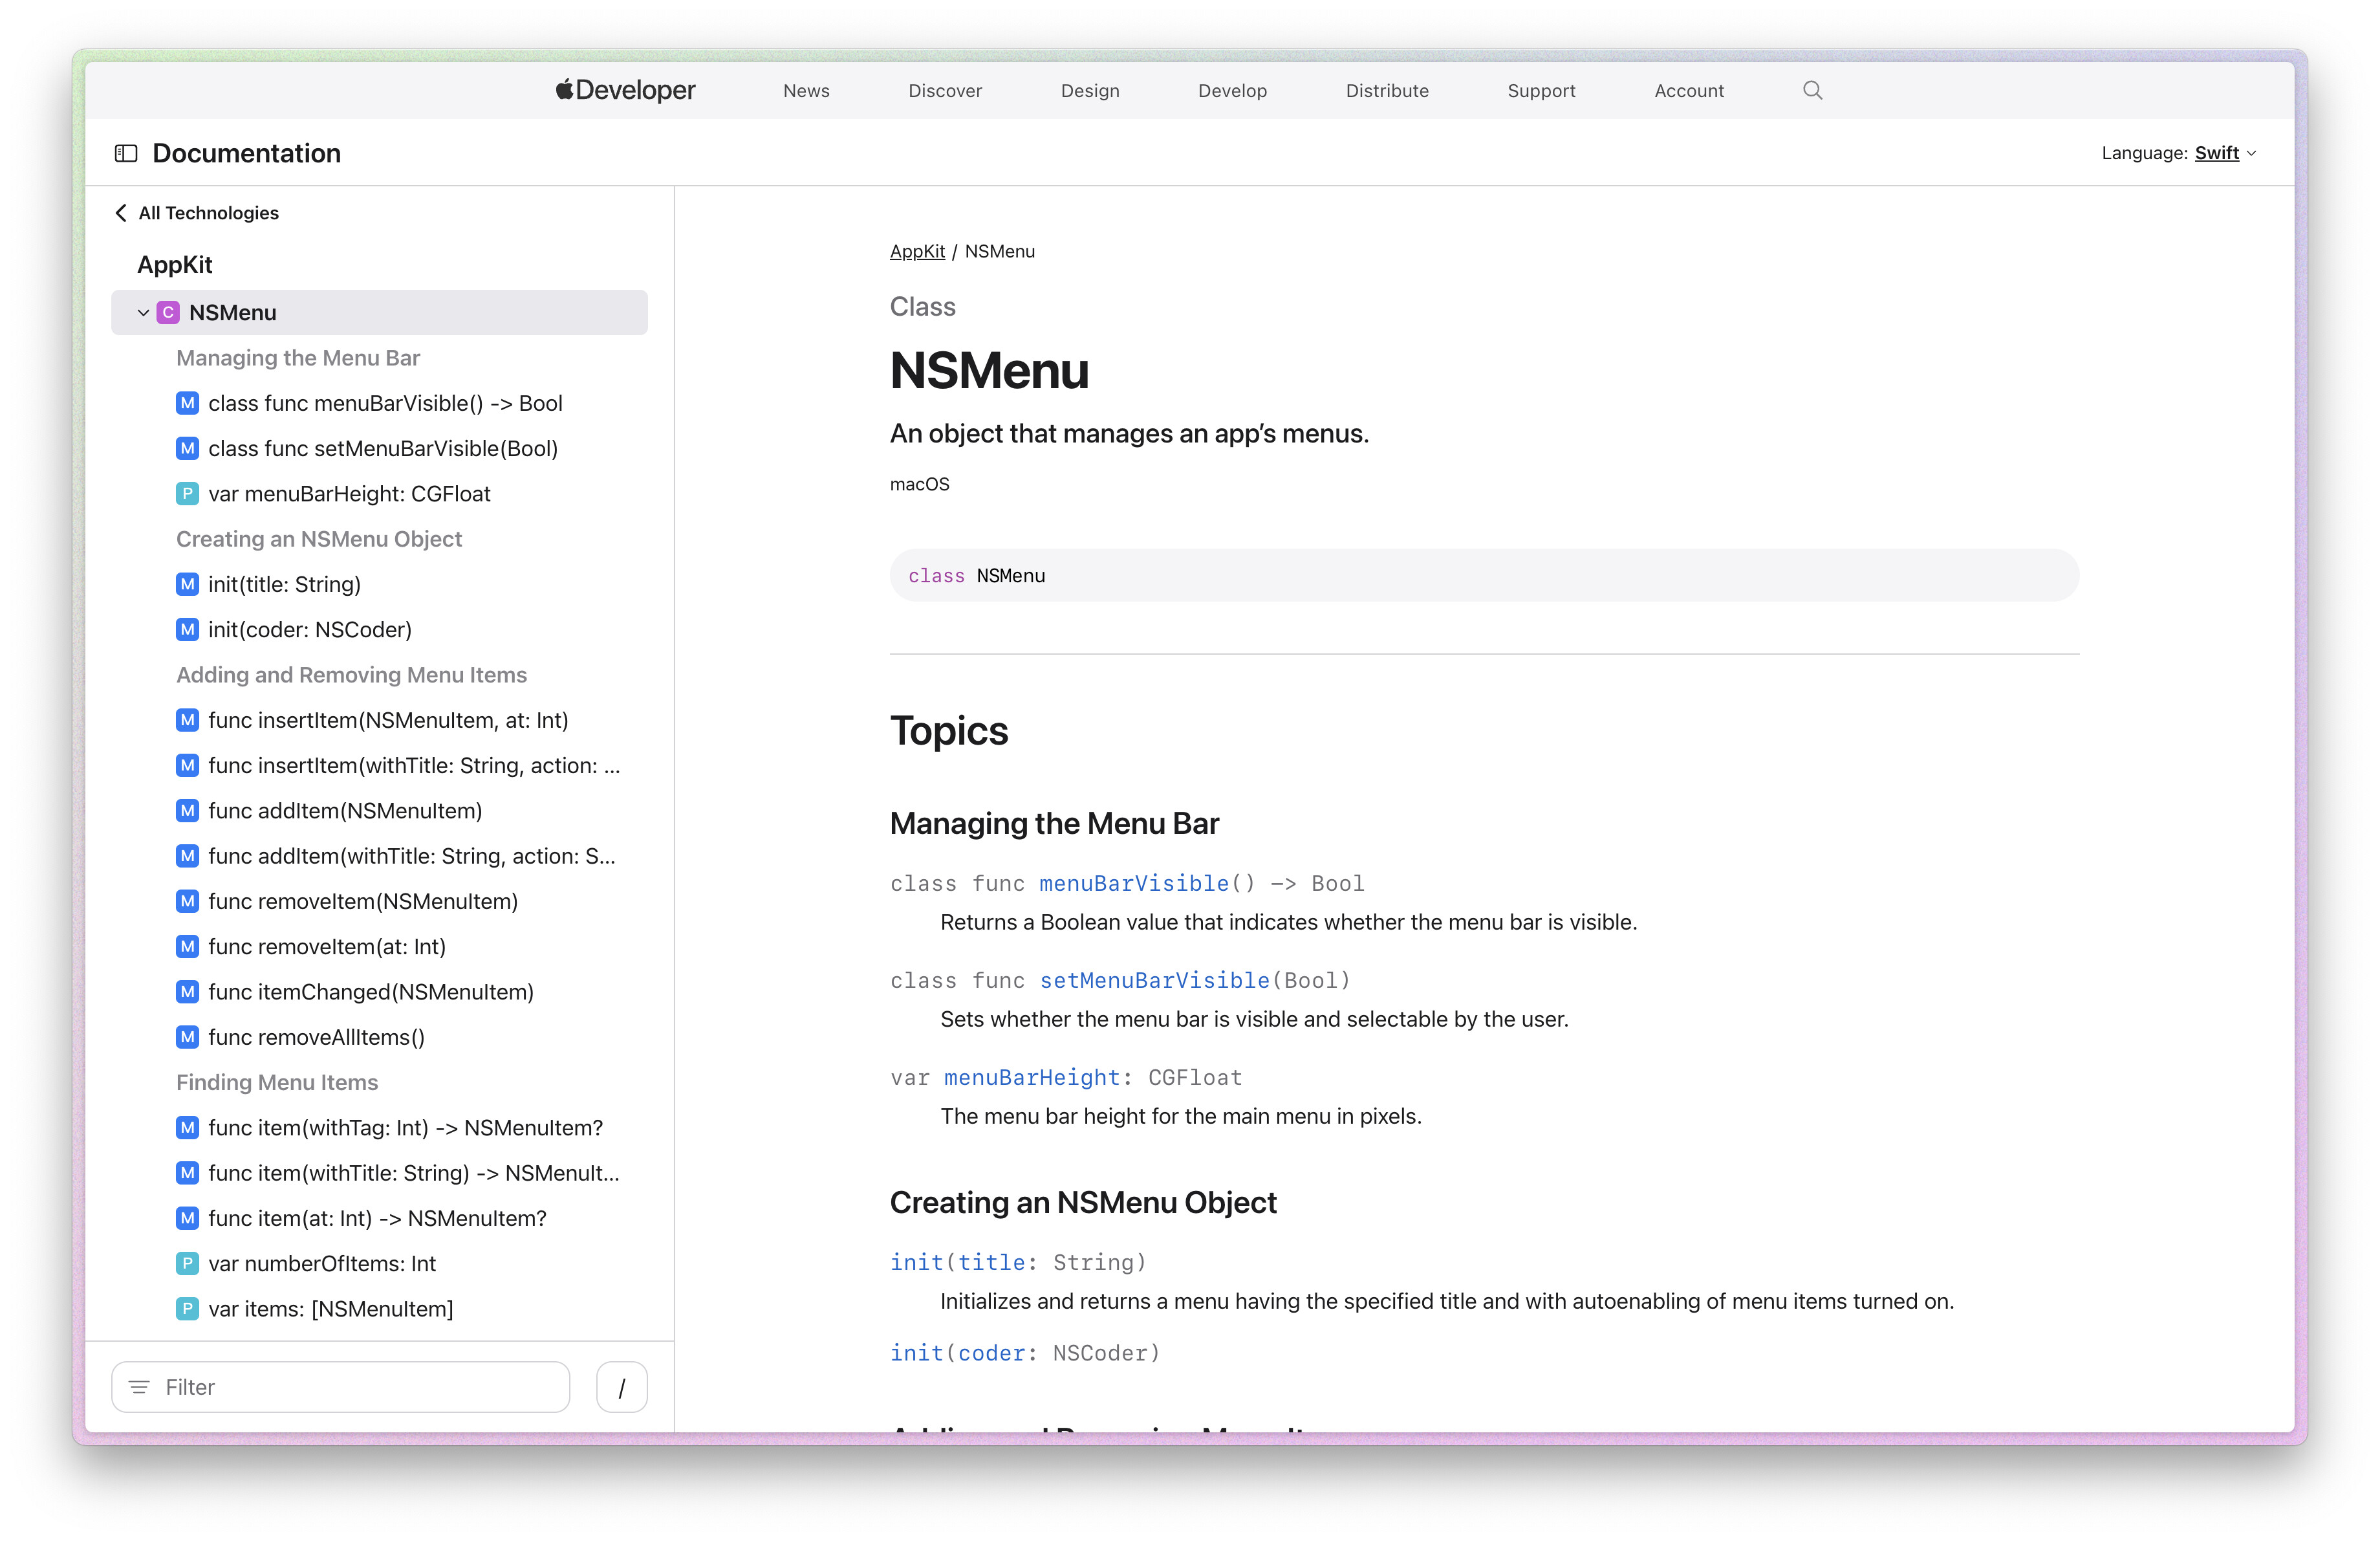Select func item(withTag: Int) sidebar entry
The width and height of the screenshot is (2380, 1541).
click(405, 1128)
